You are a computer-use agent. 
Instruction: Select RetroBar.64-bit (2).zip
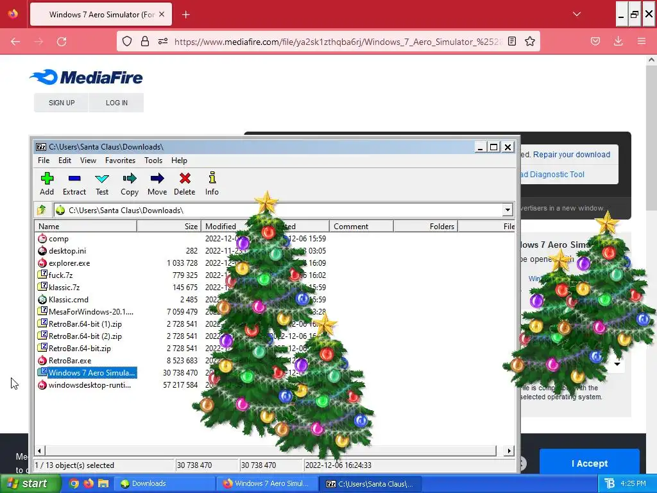[x=80, y=336]
